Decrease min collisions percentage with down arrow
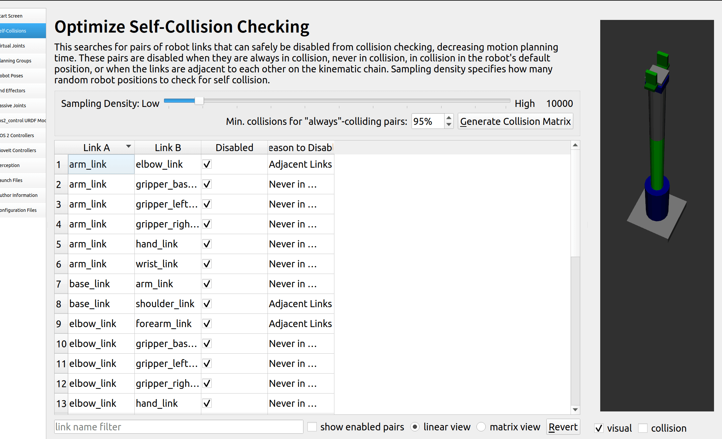The image size is (722, 439). pos(449,125)
